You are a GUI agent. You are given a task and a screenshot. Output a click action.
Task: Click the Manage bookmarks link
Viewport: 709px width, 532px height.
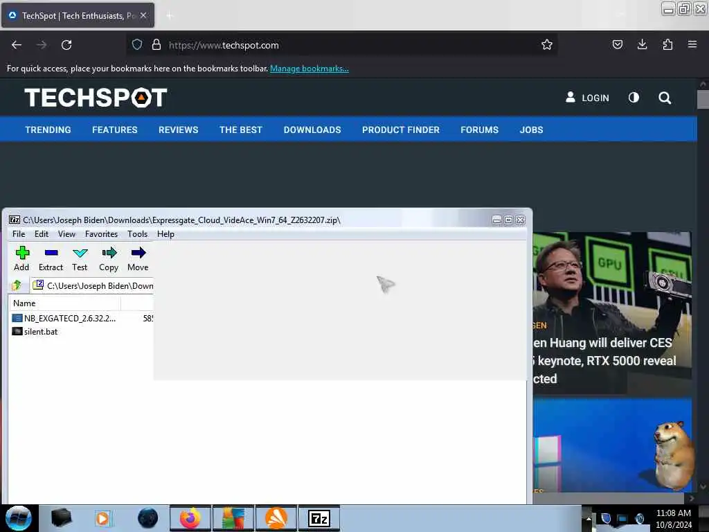point(309,69)
